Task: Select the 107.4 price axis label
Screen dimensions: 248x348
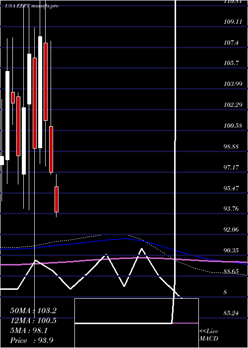Action: pyautogui.click(x=232, y=42)
